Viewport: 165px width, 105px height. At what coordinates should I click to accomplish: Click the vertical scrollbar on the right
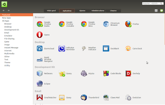[x=164, y=29]
